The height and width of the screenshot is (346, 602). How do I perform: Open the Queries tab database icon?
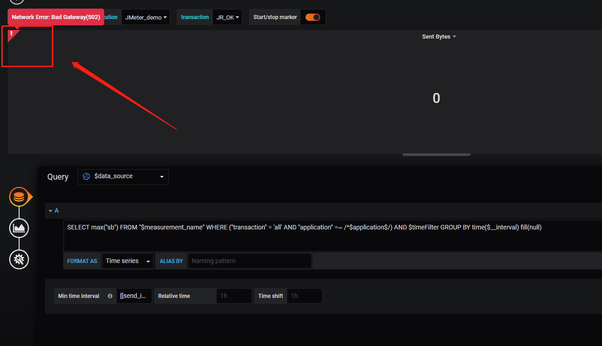(19, 197)
